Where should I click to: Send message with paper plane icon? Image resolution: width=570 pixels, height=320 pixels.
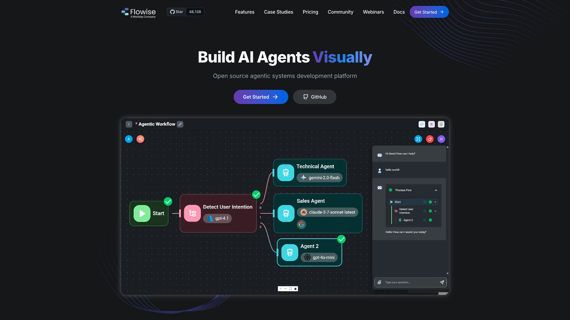[x=442, y=282]
